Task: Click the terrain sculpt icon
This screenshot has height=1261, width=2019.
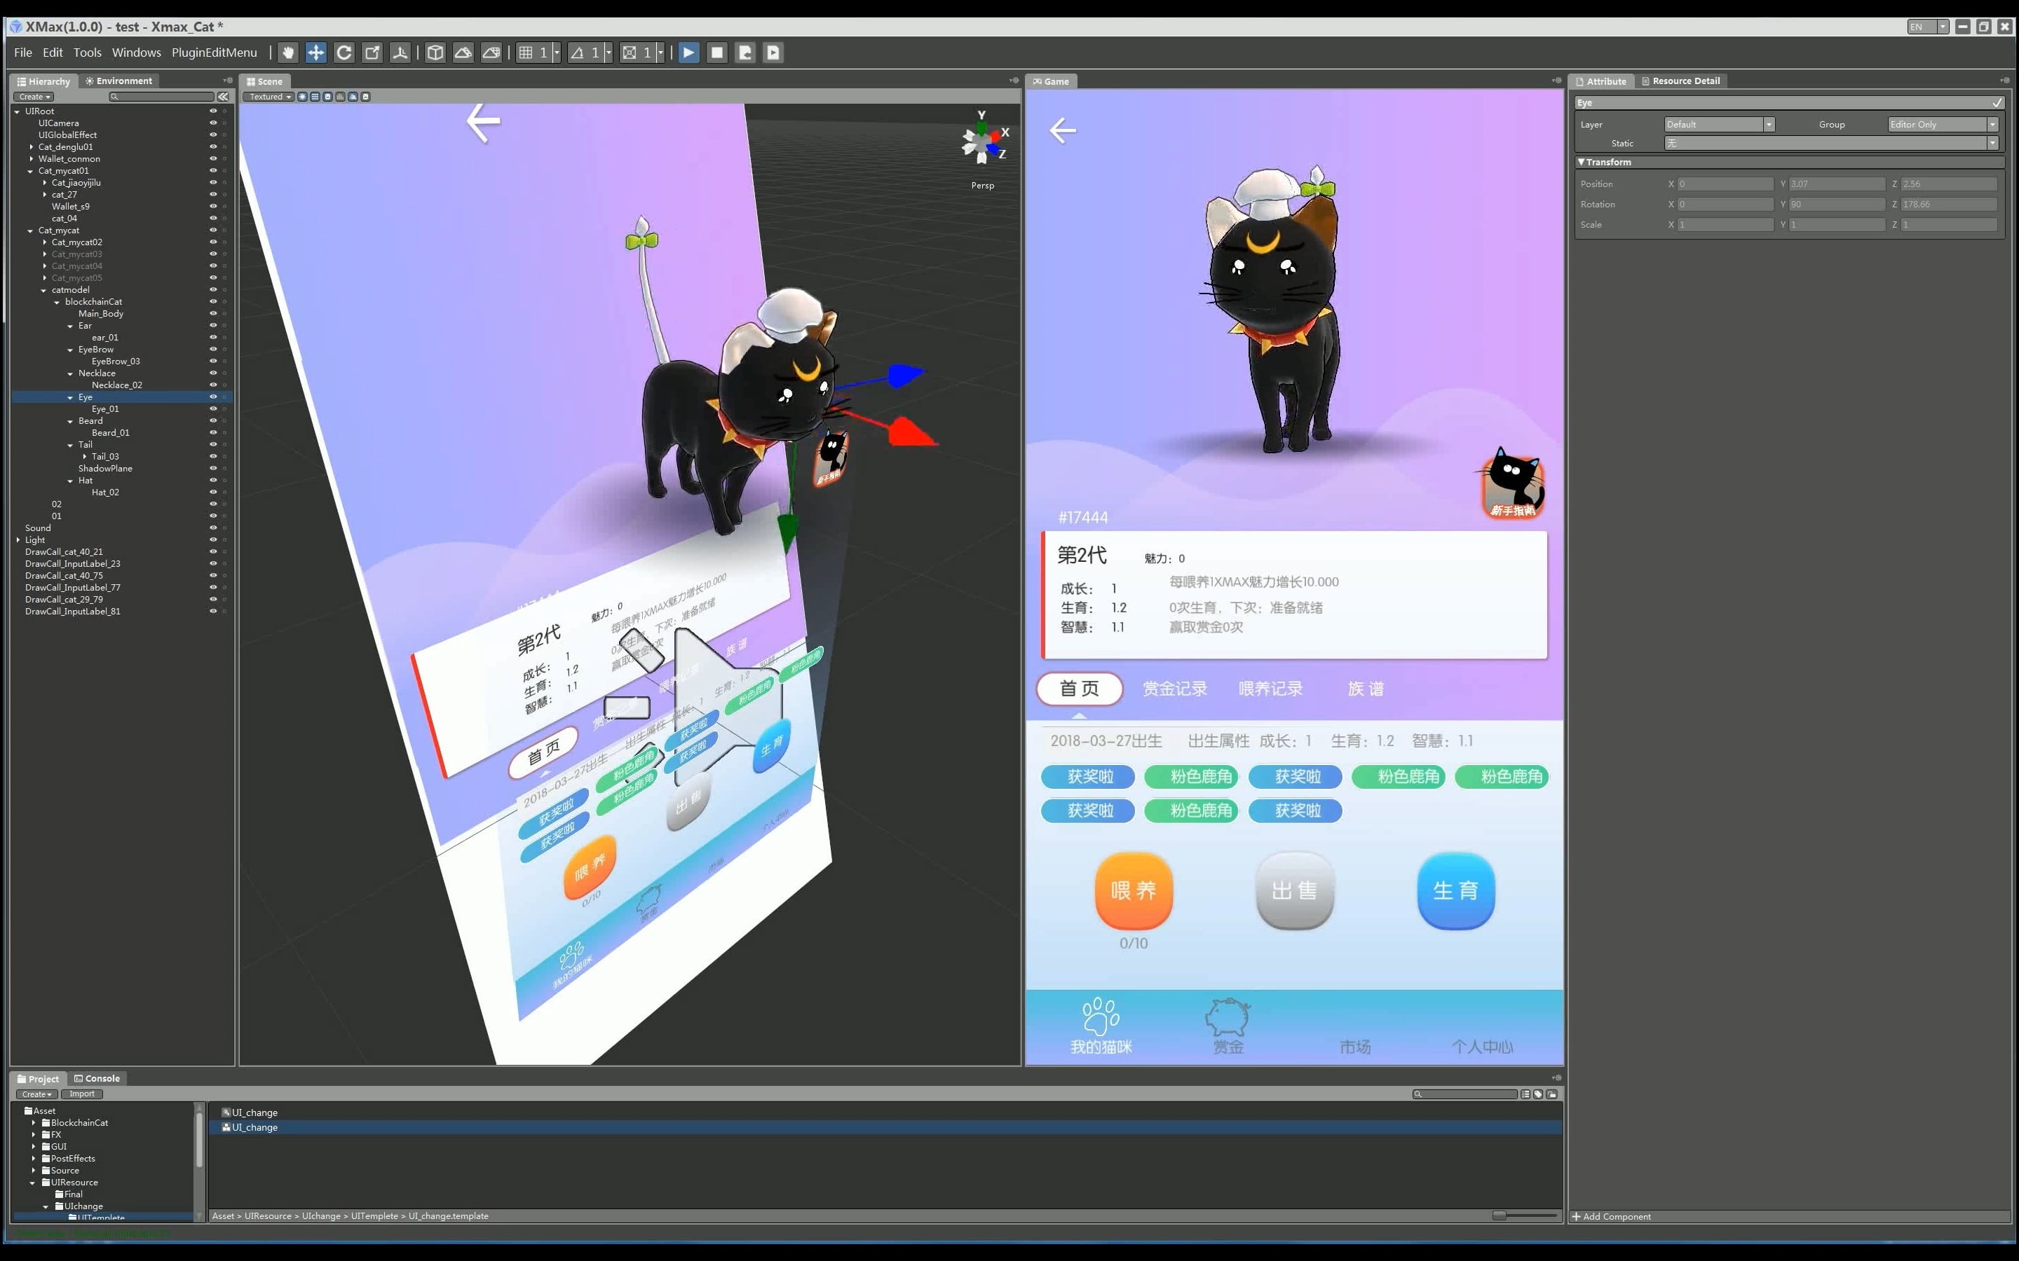Action: [x=463, y=53]
